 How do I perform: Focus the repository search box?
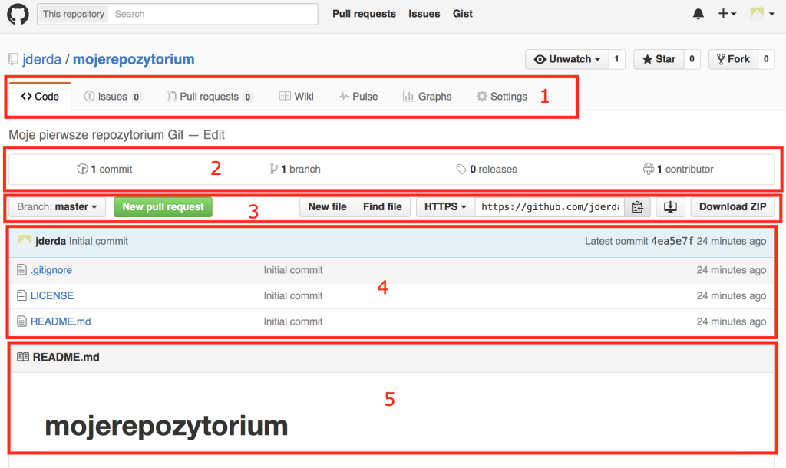[x=213, y=14]
